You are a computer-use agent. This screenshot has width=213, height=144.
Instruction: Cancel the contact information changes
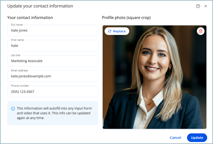175,138
